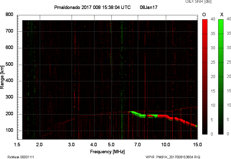The height and width of the screenshot is (159, 231).
Task: Click the 4.0 MHz frequency tick label
Action: [93, 145]
